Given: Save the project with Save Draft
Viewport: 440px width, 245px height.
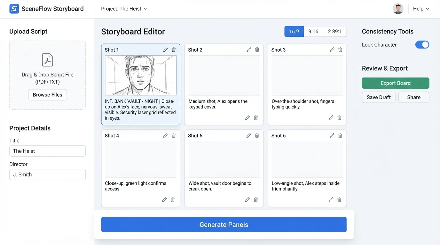Looking at the screenshot, I should (x=379, y=97).
